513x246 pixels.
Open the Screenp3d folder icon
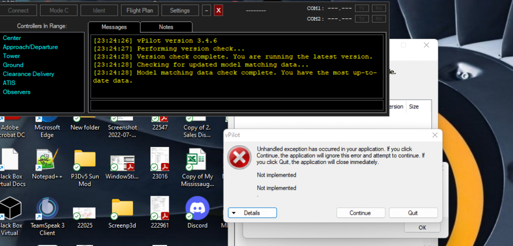click(122, 209)
